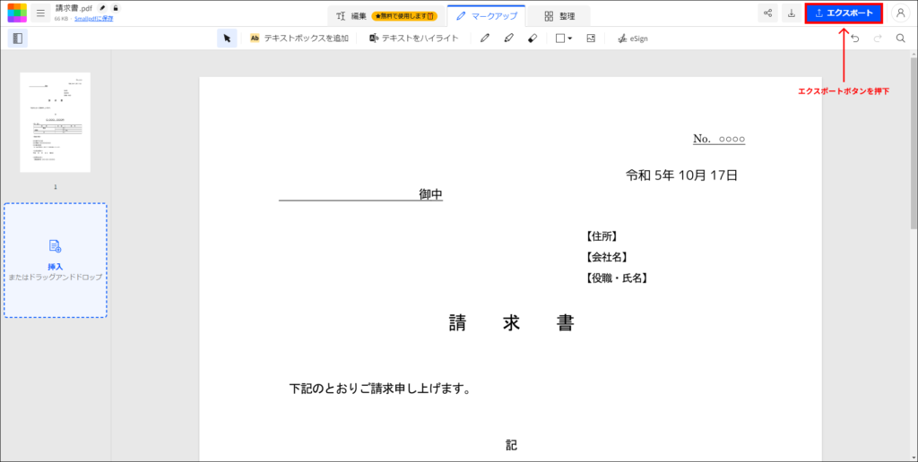918x462 pixels.
Task: Click the date 令和 5年 10月 17日
Action: (681, 175)
